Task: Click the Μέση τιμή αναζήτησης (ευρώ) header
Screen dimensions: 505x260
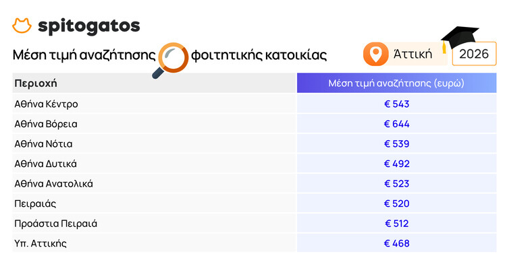Action: tap(396, 84)
